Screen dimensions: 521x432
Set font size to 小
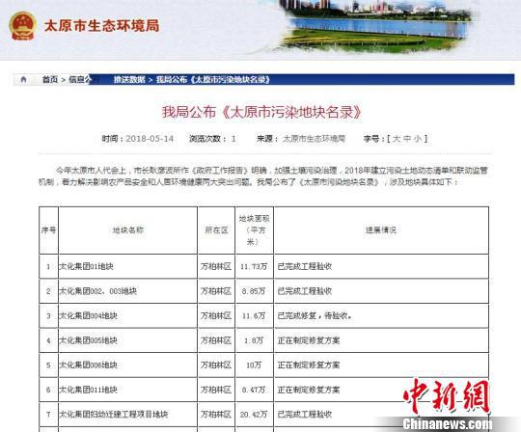click(x=418, y=139)
